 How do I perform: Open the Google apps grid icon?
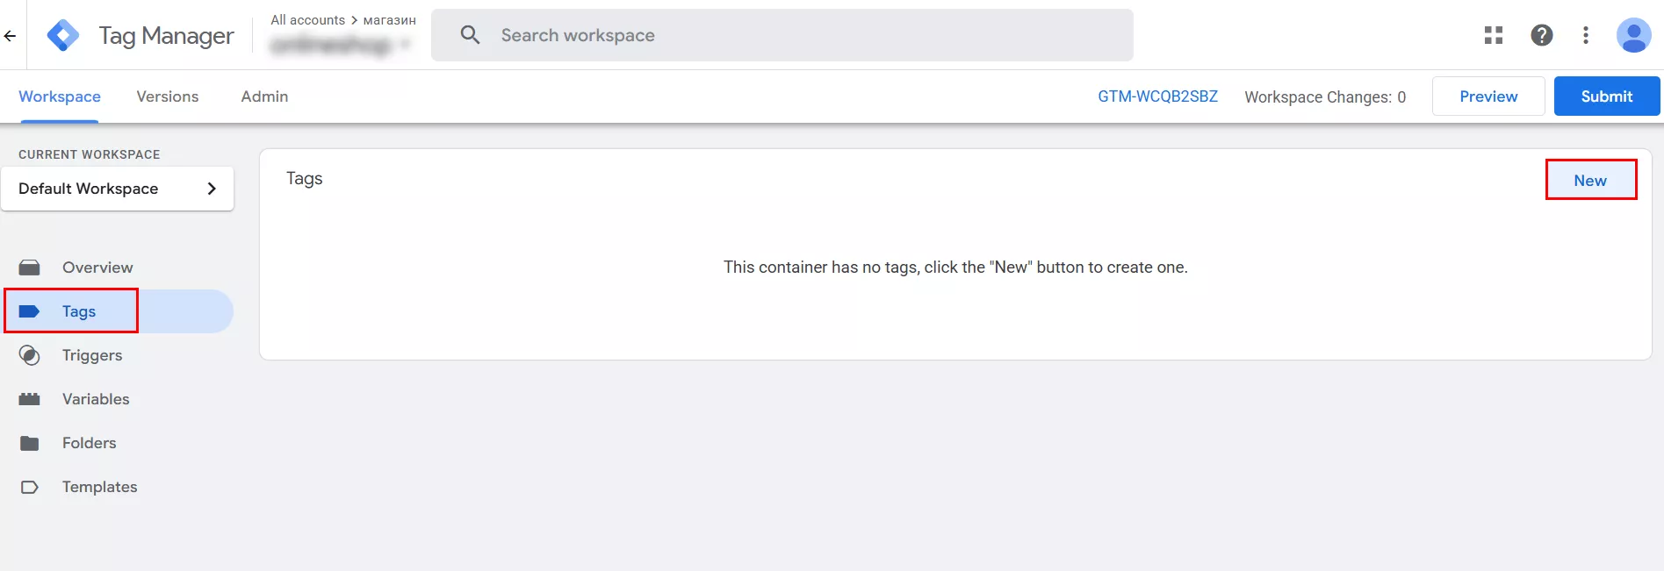(x=1493, y=35)
